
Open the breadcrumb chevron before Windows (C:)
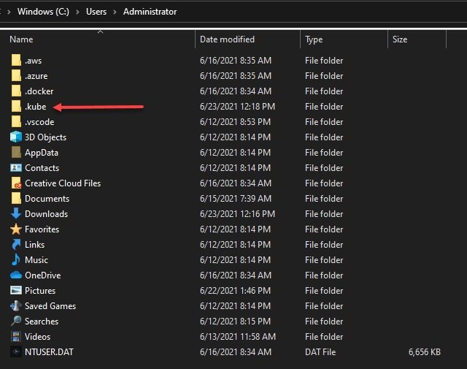pos(9,12)
